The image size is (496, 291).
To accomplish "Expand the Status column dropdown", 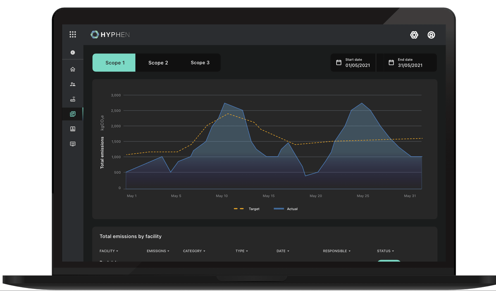I will (385, 251).
